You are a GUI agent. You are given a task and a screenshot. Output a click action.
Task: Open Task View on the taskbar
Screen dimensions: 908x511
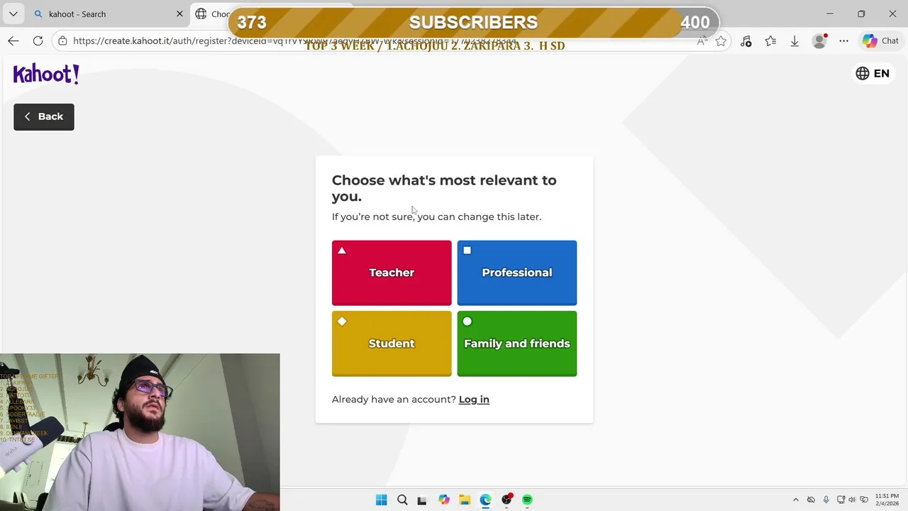(422, 500)
